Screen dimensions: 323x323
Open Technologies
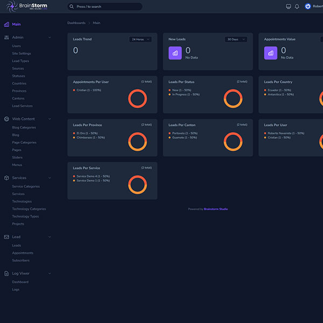pos(22,201)
